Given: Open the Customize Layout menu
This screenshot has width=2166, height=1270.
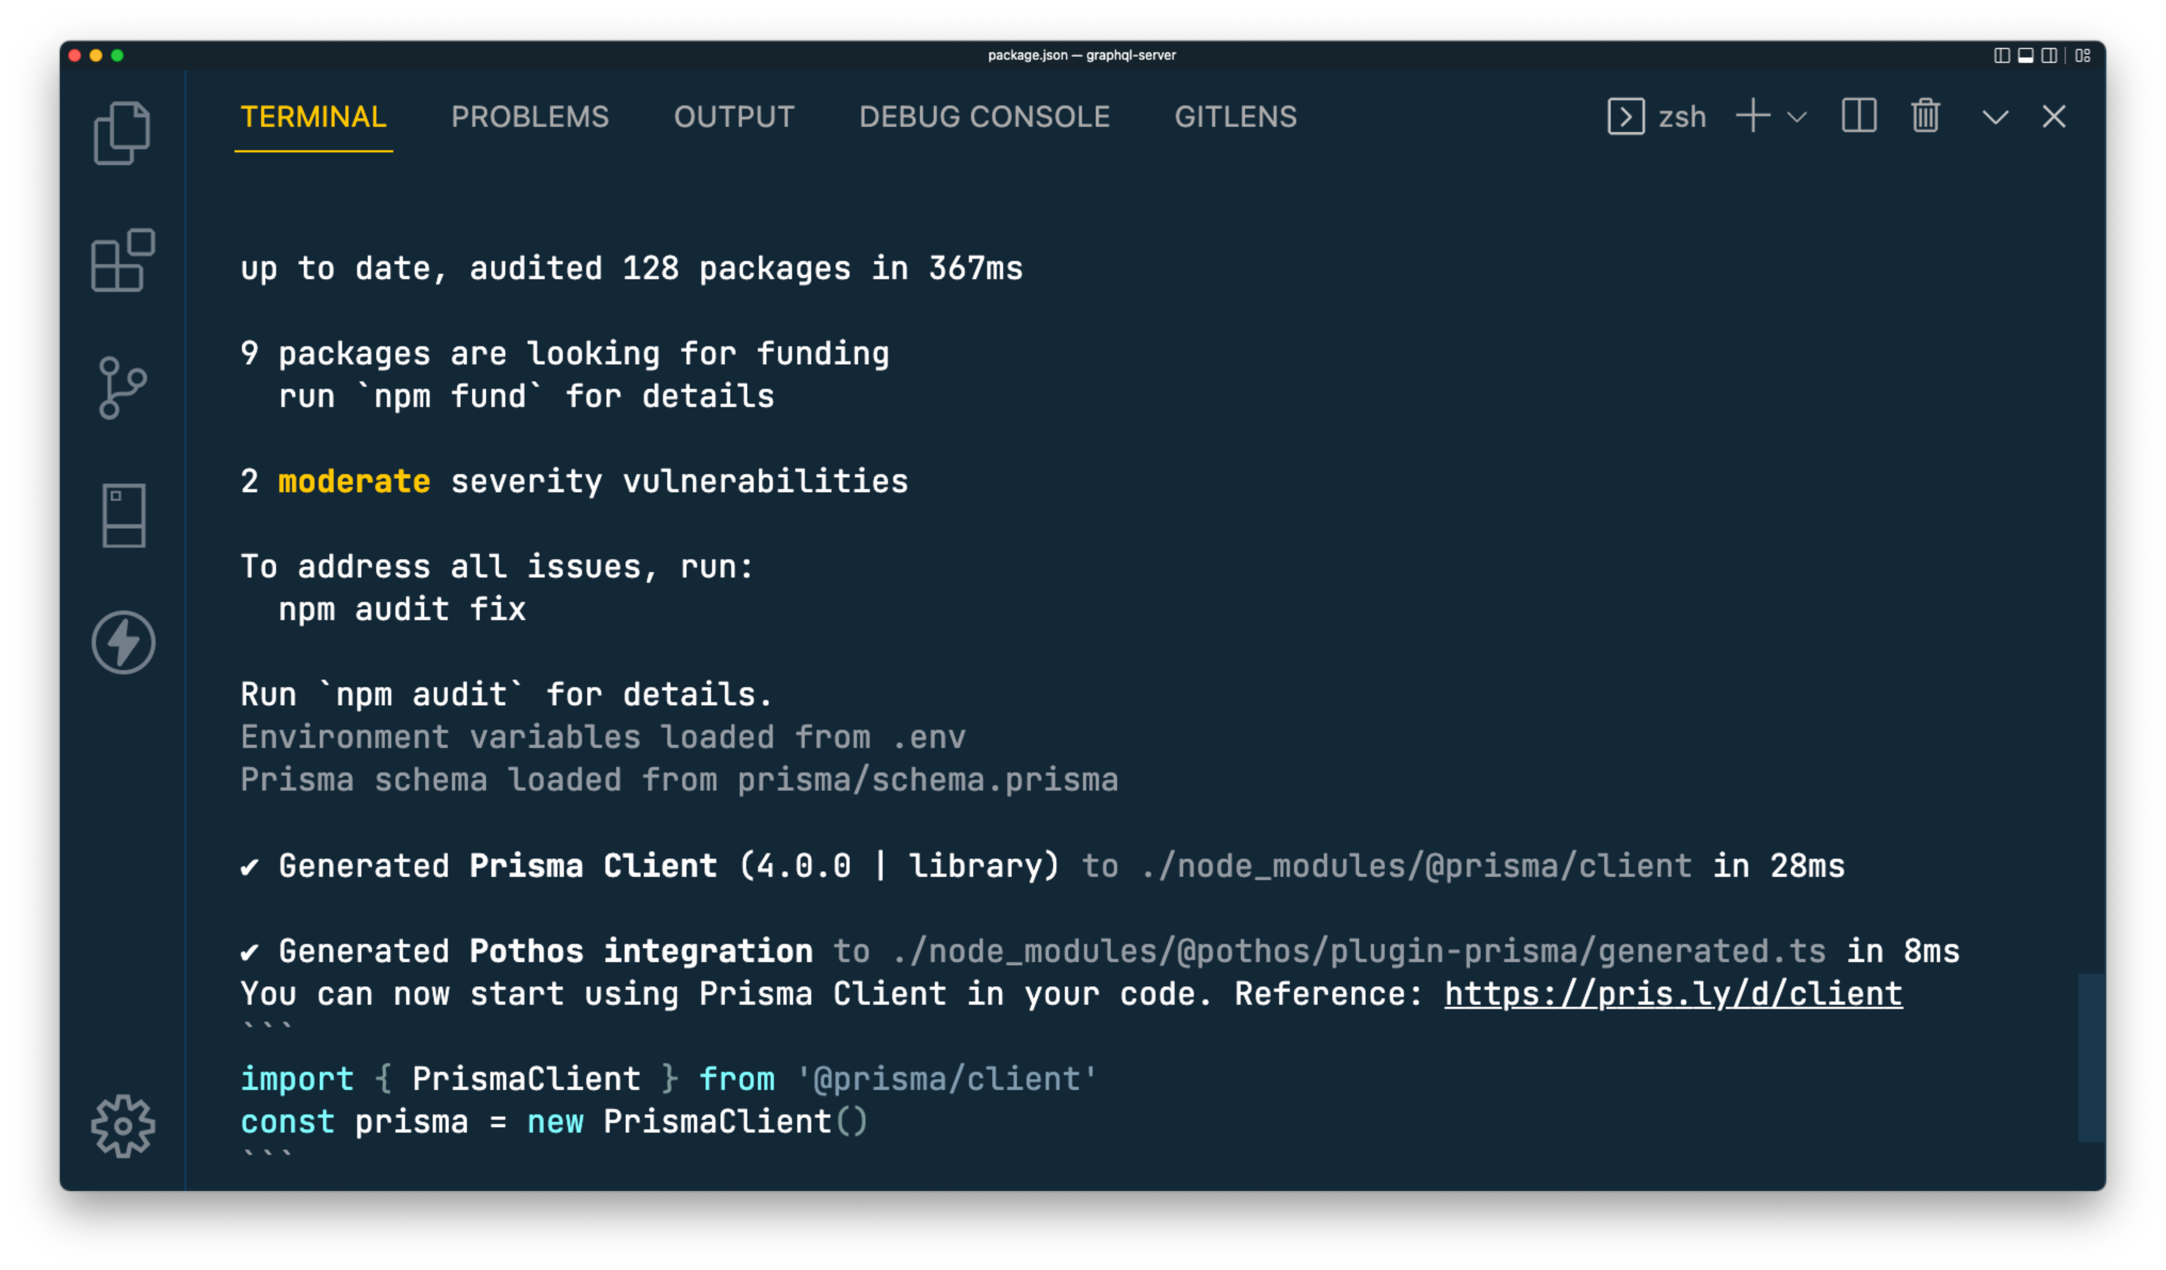Looking at the screenshot, I should [2083, 56].
